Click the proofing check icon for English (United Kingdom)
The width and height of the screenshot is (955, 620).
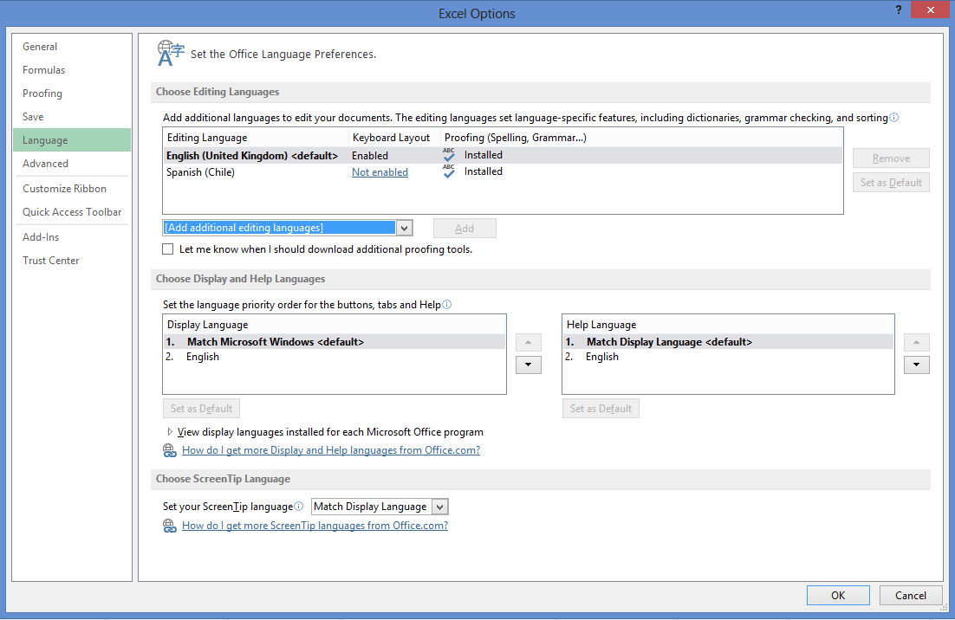pos(449,155)
